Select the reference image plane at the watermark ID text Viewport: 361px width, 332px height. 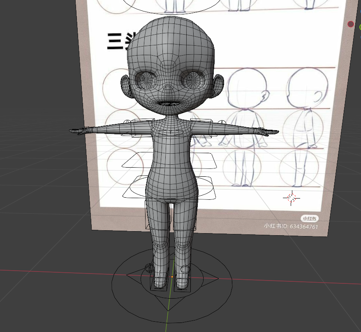click(x=291, y=226)
